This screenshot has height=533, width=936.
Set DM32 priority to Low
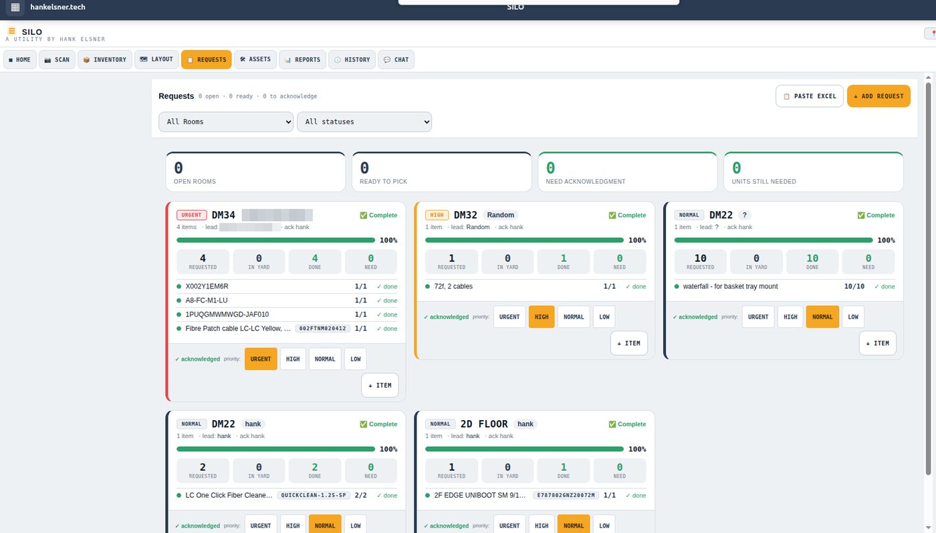[x=604, y=317]
